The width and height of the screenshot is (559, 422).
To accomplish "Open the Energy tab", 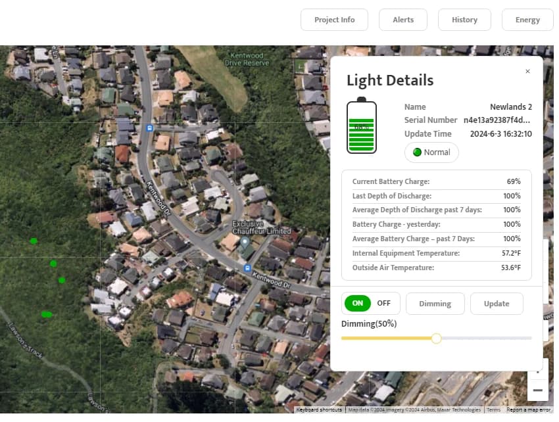I will tap(527, 20).
